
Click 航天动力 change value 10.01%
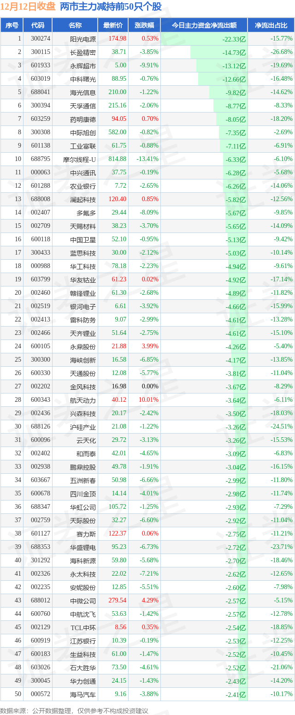[x=149, y=400]
